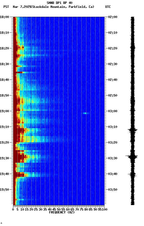Viewport: 144px width, 226px height.
Task: Click the '40' frequency axis label
Action: tap(50, 210)
